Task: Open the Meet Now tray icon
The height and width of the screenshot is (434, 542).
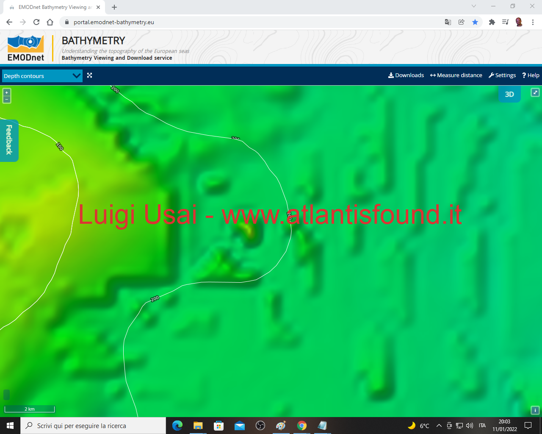Action: [x=449, y=426]
